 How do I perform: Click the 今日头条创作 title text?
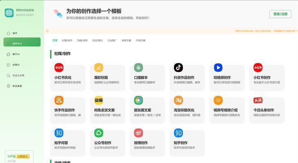[x=264, y=110]
